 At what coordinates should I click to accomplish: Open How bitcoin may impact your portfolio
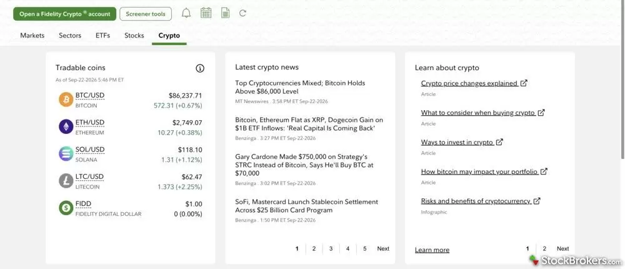coord(479,171)
